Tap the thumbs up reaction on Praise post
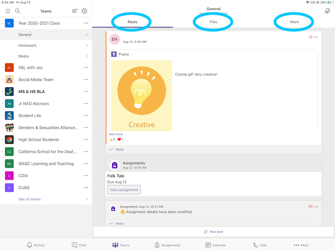The image size is (335, 251). pyautogui.click(x=112, y=139)
